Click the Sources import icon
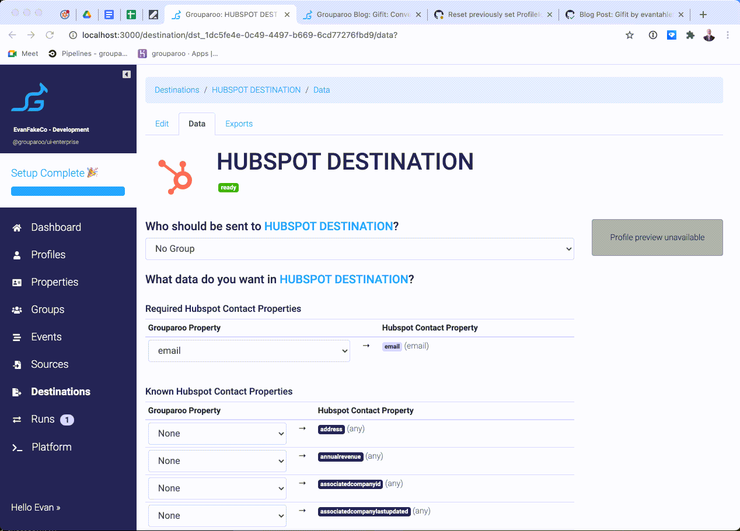This screenshot has width=740, height=531. (x=17, y=364)
